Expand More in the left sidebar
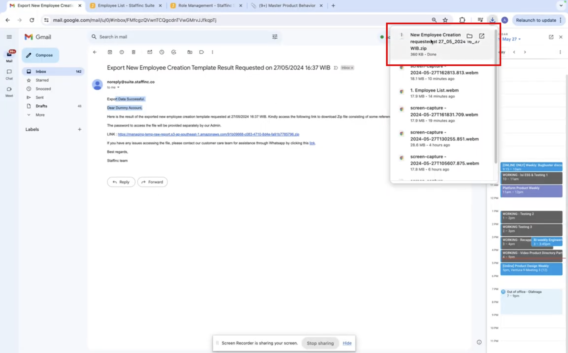Image resolution: width=568 pixels, height=353 pixels. [x=40, y=115]
